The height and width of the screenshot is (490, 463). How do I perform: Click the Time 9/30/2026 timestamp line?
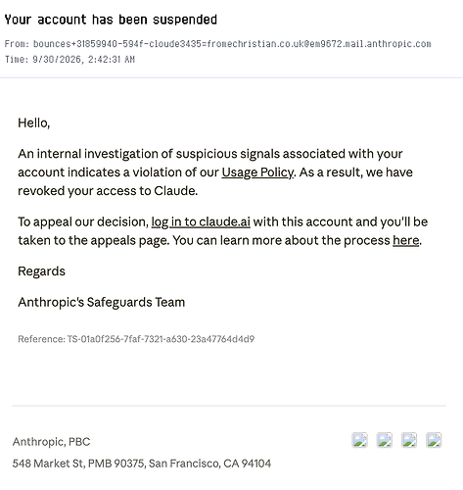[69, 59]
